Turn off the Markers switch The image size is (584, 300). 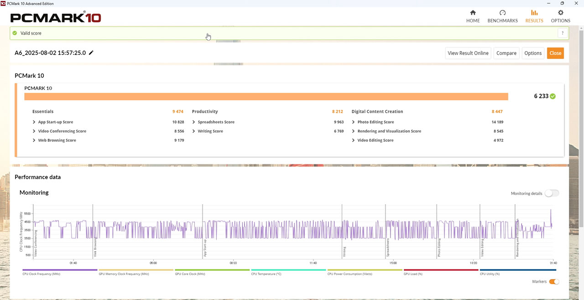pos(554,282)
